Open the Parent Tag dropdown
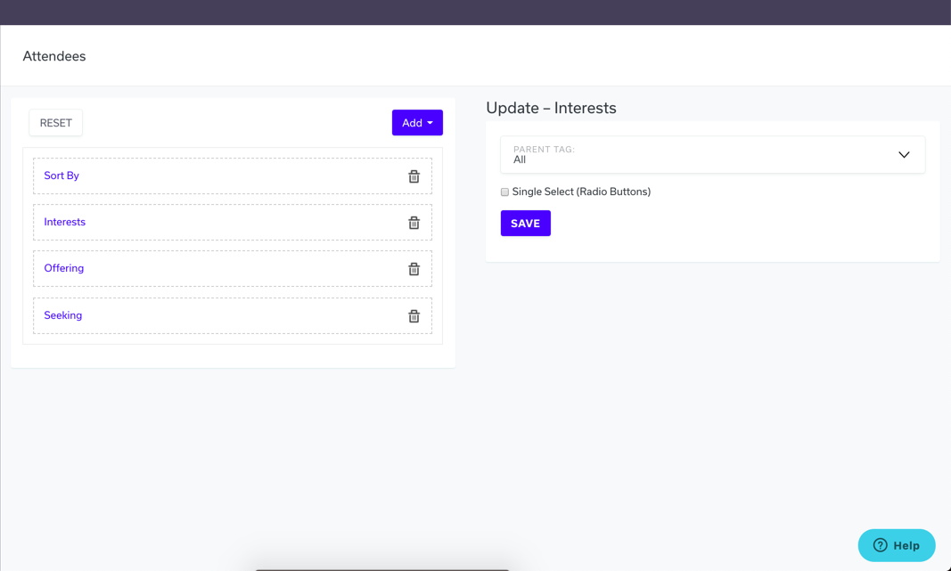Screen dimensions: 951x571 [x=713, y=155]
